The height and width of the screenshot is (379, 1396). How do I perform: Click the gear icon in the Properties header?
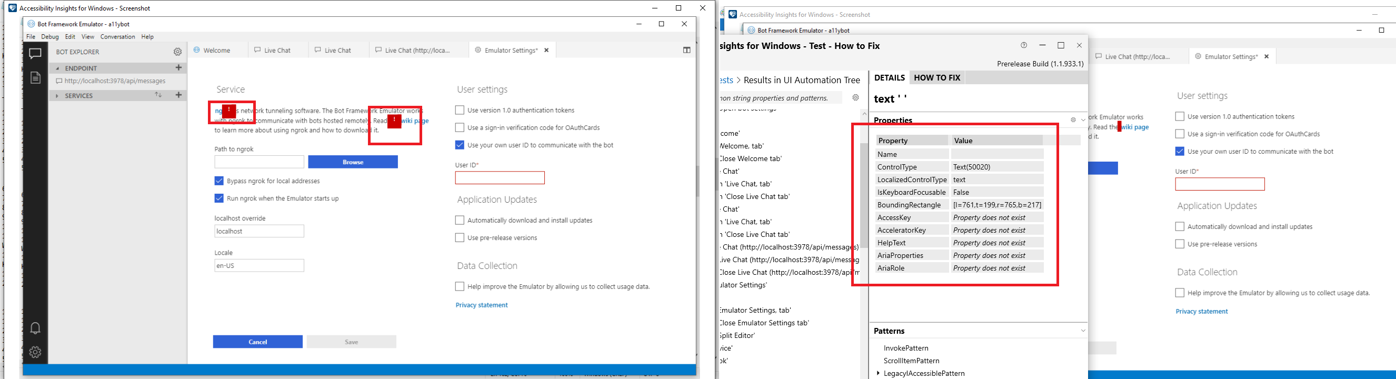(1073, 120)
